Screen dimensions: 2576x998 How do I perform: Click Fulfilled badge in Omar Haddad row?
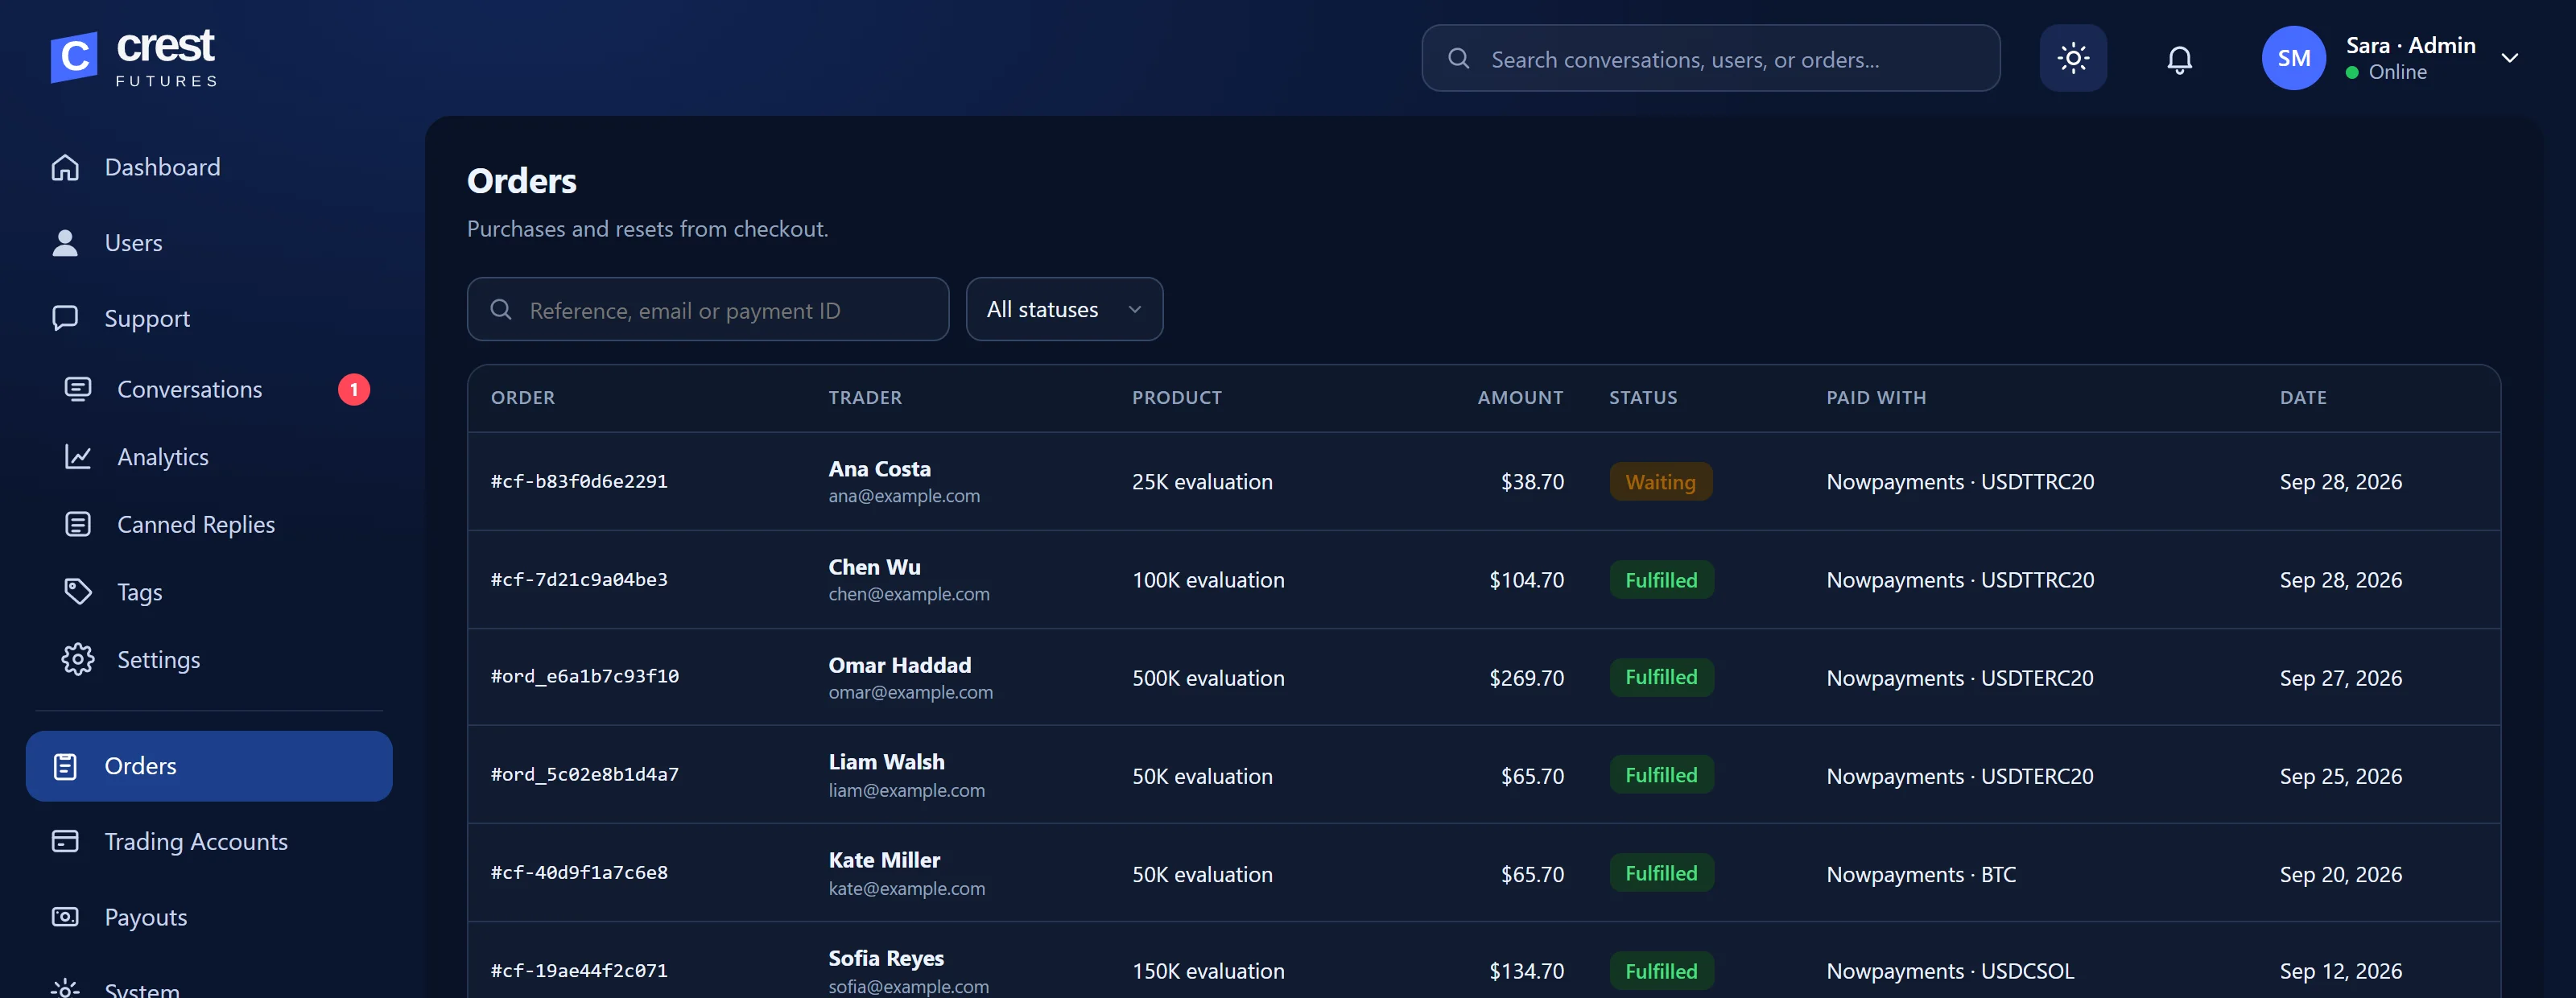click(x=1661, y=677)
